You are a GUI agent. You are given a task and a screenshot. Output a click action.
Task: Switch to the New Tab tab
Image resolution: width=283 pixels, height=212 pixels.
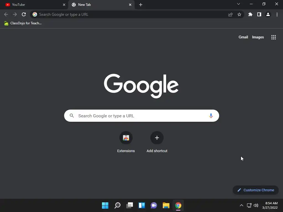(x=101, y=5)
